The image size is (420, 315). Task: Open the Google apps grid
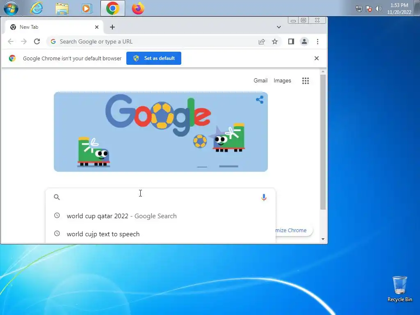coord(306,81)
